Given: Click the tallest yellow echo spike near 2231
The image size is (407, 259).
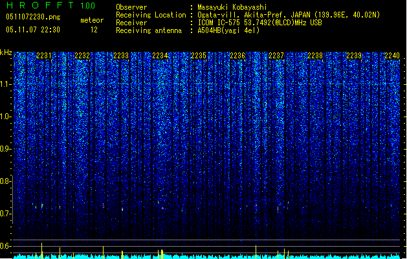Looking at the screenshot, I should coord(42,251).
